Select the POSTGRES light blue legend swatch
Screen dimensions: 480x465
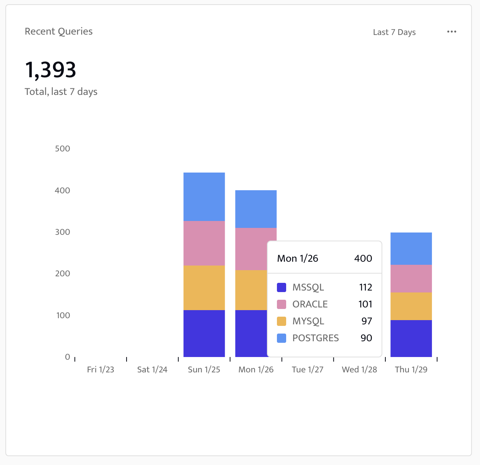pos(282,338)
